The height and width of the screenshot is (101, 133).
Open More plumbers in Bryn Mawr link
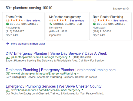tap(28, 44)
